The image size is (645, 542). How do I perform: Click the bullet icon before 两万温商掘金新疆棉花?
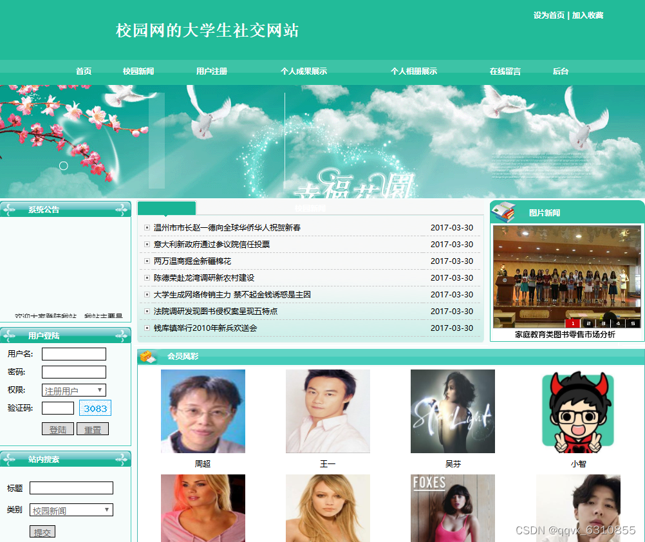(147, 261)
